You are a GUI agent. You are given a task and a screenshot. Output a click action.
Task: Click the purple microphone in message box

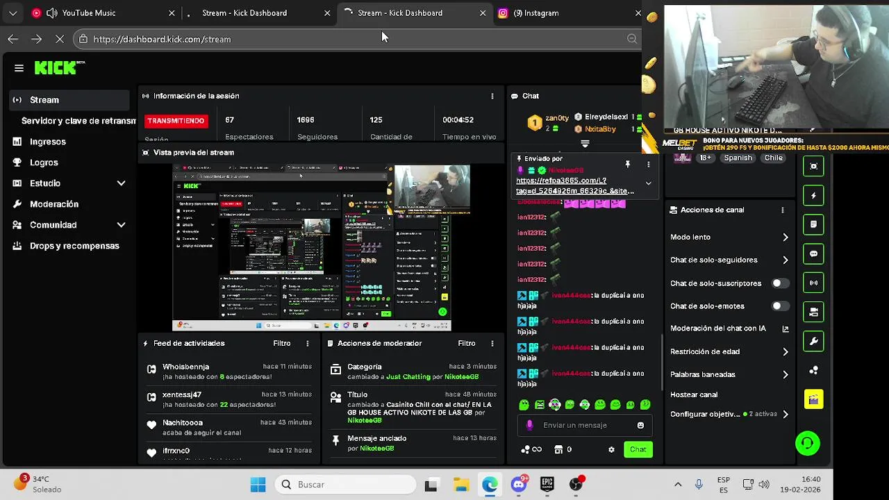530,426
